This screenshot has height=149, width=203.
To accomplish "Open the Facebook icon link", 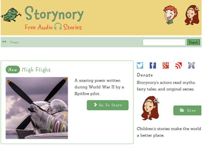I will click(153, 65).
